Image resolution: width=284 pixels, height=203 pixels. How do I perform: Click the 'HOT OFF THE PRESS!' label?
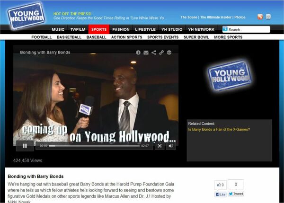coord(72,14)
